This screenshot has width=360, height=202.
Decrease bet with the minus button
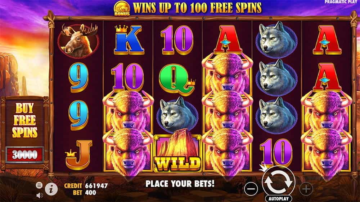tap(251, 189)
